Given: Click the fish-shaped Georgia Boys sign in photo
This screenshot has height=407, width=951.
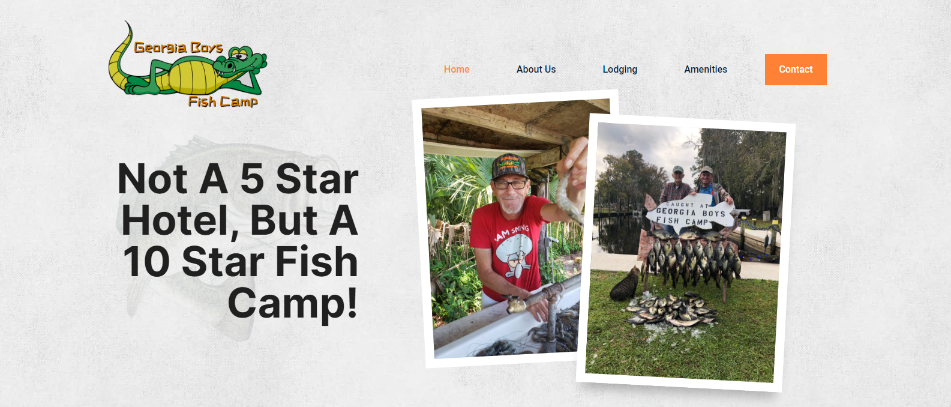Looking at the screenshot, I should 690,213.
